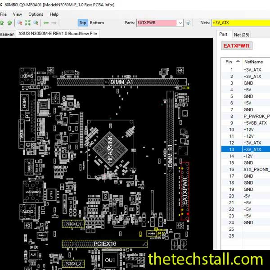Open the Options menu
Image resolution: width=270 pixels, height=270 pixels.
[x=36, y=14]
